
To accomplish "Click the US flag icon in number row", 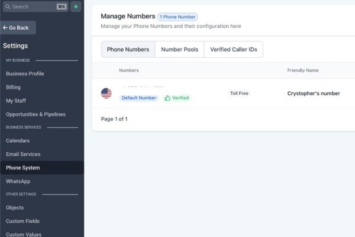I will coord(106,93).
